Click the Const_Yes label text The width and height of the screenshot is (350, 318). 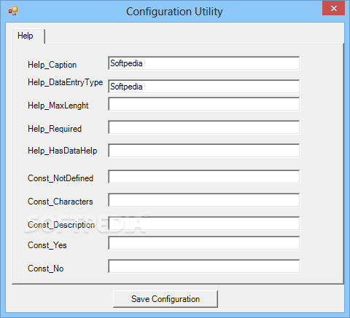click(x=47, y=245)
